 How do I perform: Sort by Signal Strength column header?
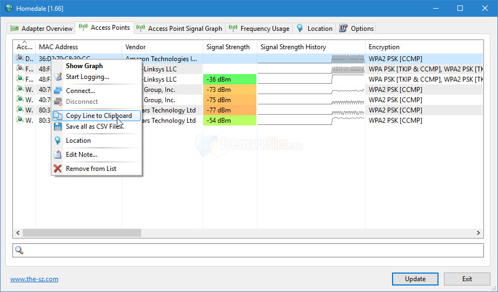(x=230, y=47)
